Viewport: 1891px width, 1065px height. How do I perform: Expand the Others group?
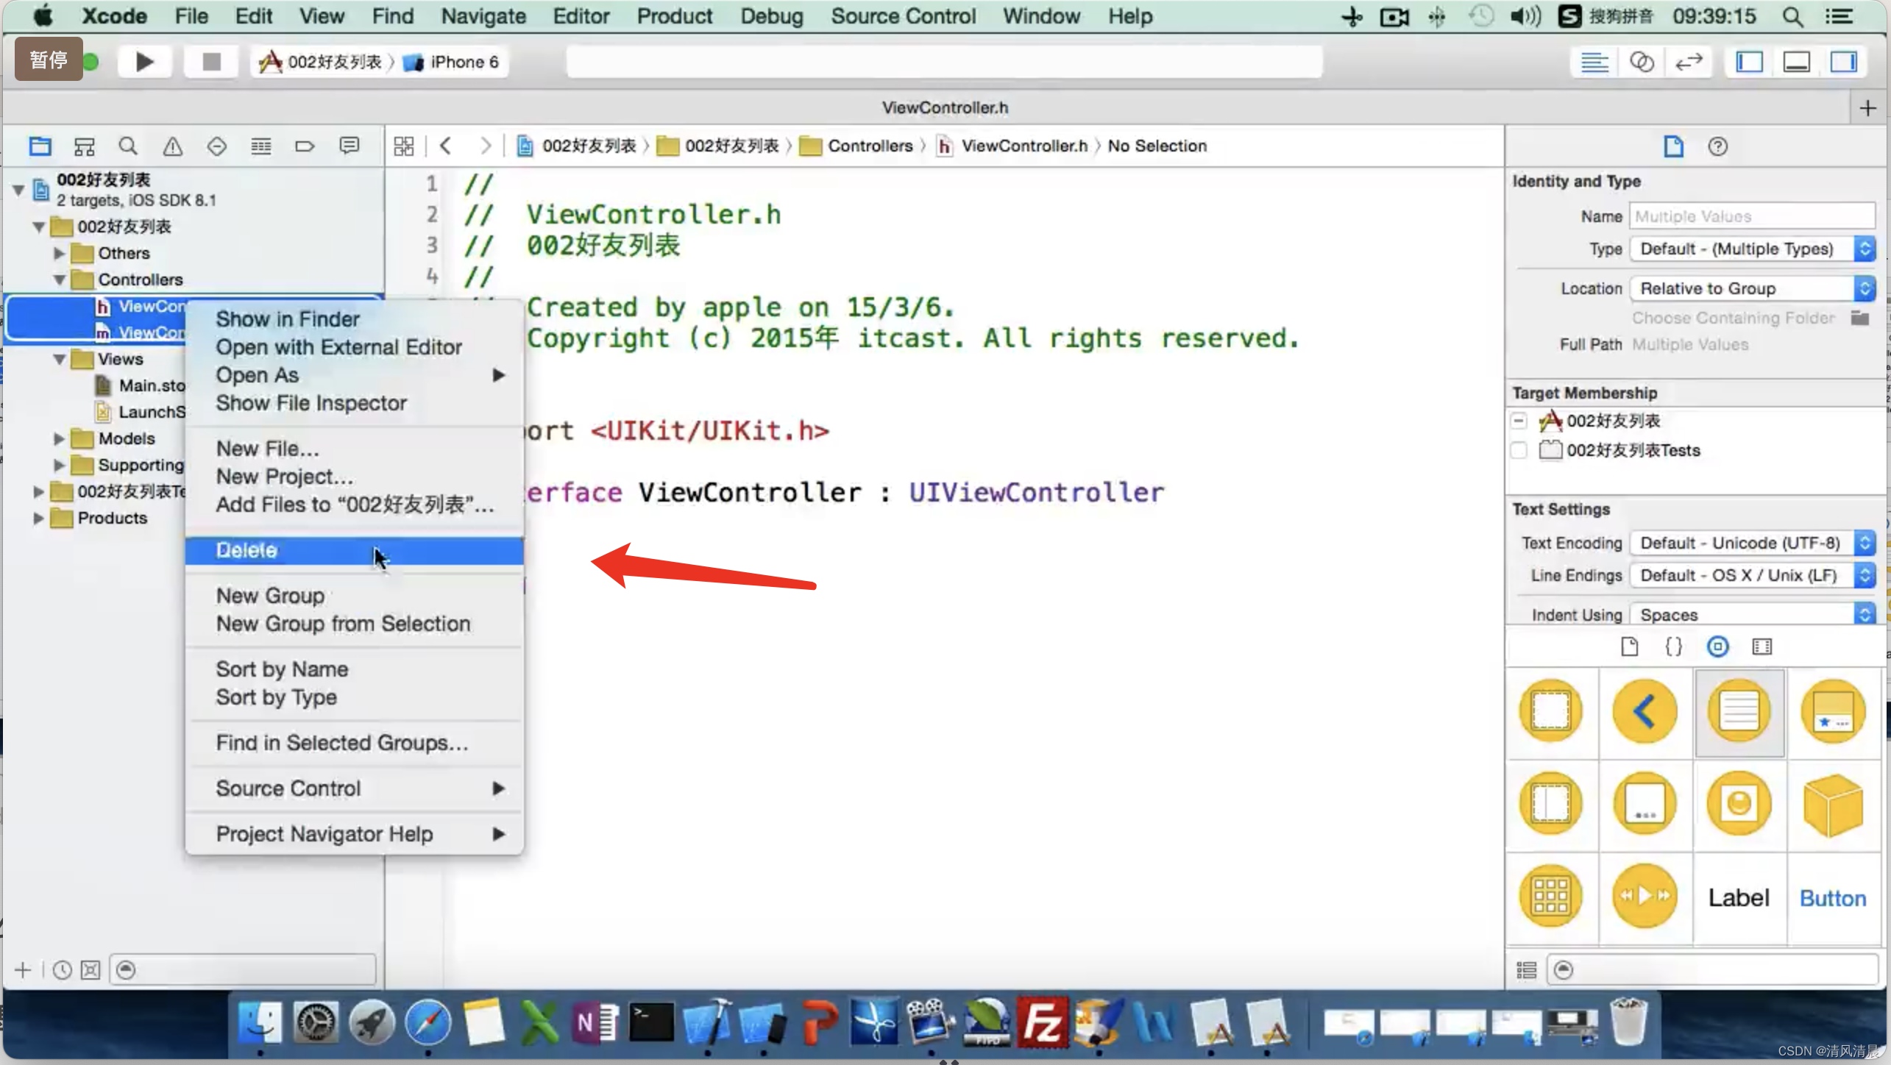click(x=59, y=253)
